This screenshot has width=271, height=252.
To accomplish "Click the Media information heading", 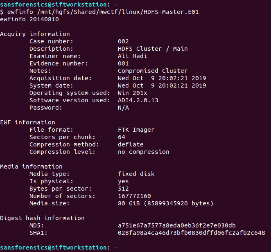I will pos(31,166).
